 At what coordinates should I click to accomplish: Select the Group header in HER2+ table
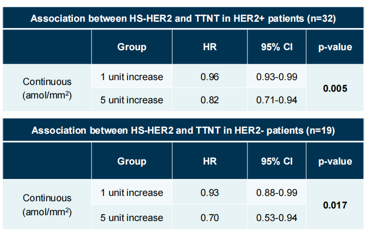tap(132, 47)
